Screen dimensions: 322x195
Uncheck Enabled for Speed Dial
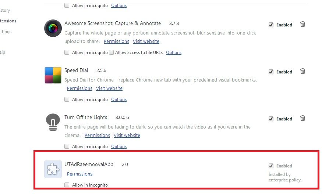(271, 72)
